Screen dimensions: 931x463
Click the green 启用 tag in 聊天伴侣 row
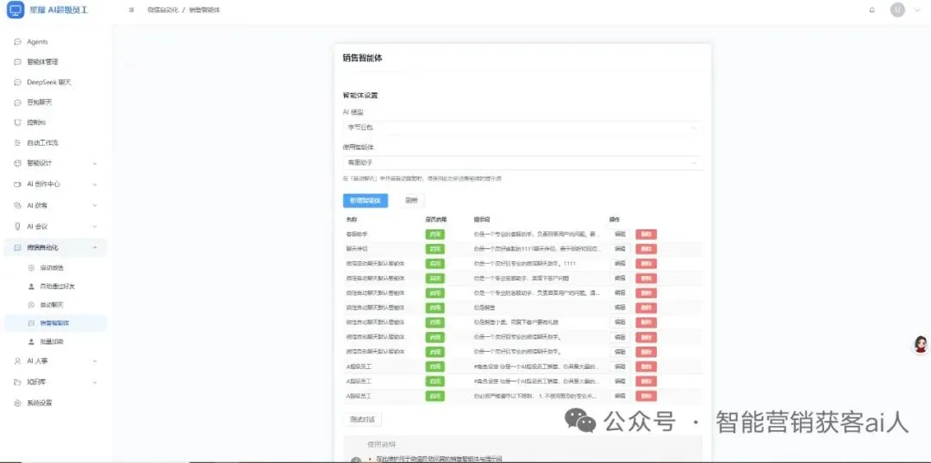[x=434, y=248]
